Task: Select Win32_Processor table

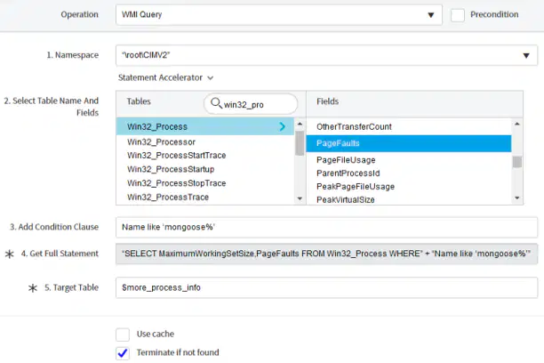Action: click(x=161, y=142)
